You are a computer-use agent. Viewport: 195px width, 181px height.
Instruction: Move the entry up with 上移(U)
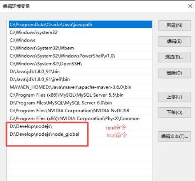174,97
